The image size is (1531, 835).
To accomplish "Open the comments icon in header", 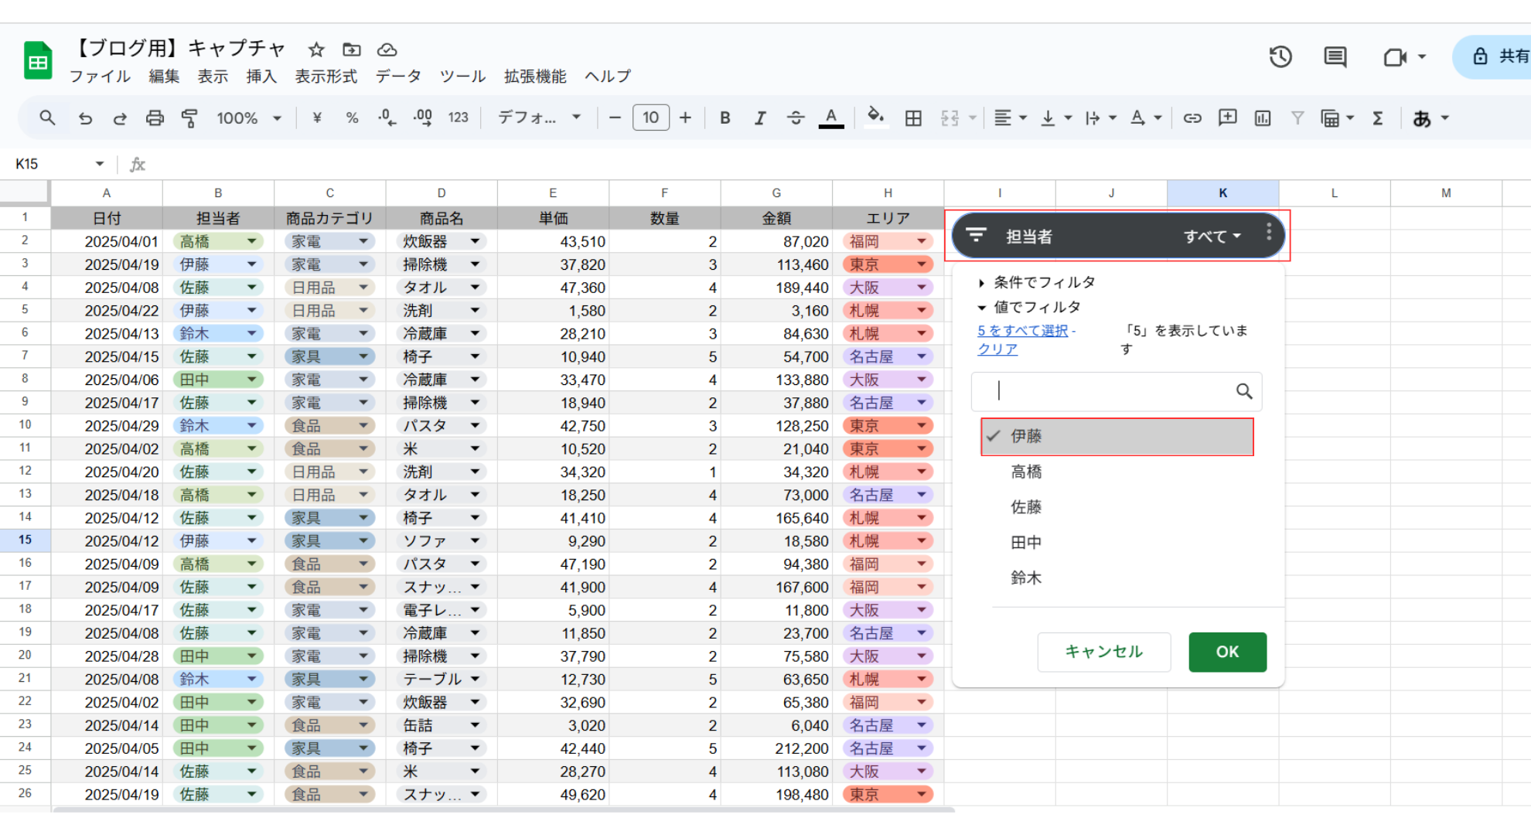I will click(1335, 56).
